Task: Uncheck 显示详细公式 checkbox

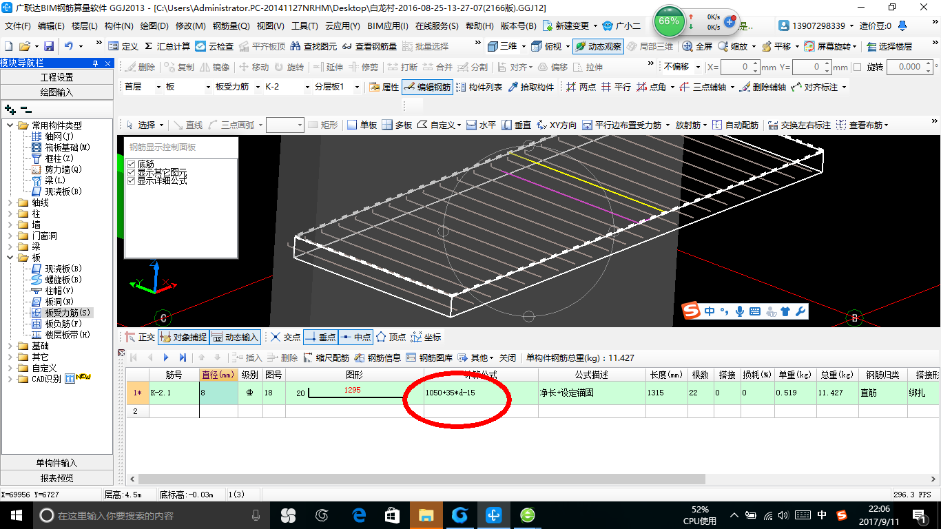Action: [132, 180]
